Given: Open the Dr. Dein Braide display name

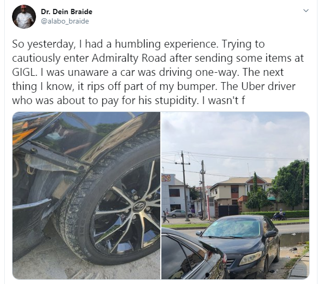Looking at the screenshot, I should tap(66, 12).
